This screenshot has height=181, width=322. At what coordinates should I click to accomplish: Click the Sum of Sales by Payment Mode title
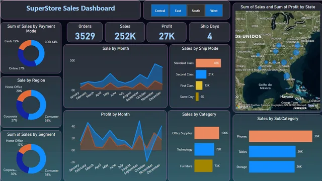click(31, 29)
